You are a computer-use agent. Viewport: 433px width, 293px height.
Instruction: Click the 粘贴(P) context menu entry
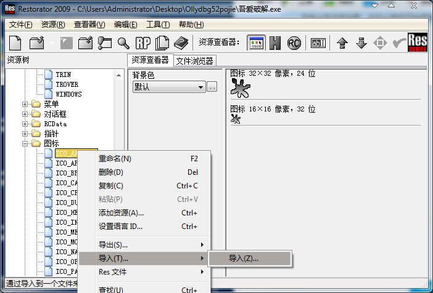point(145,199)
